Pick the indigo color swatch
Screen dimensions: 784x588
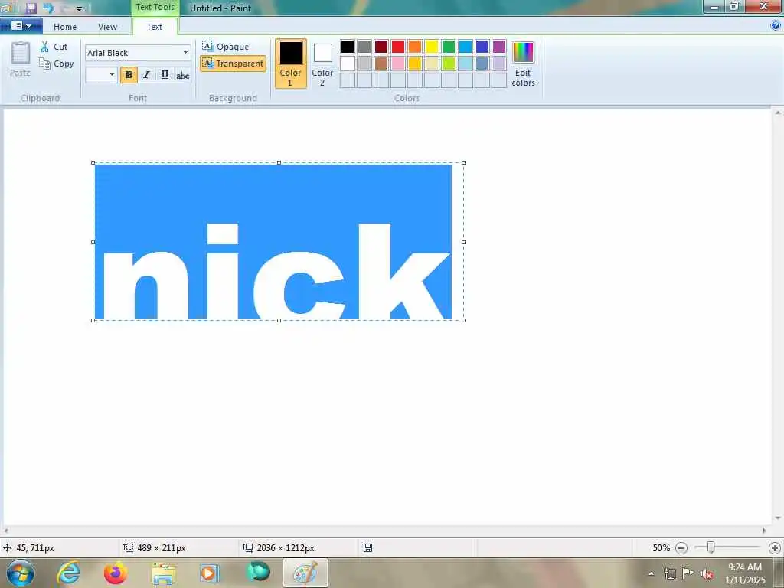tap(482, 47)
